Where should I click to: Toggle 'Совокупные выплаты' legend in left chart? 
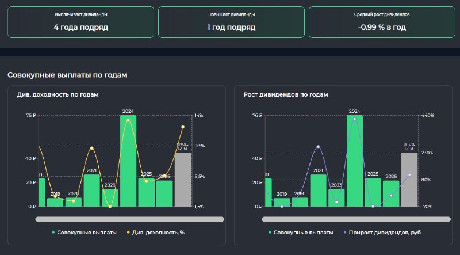coord(84,233)
